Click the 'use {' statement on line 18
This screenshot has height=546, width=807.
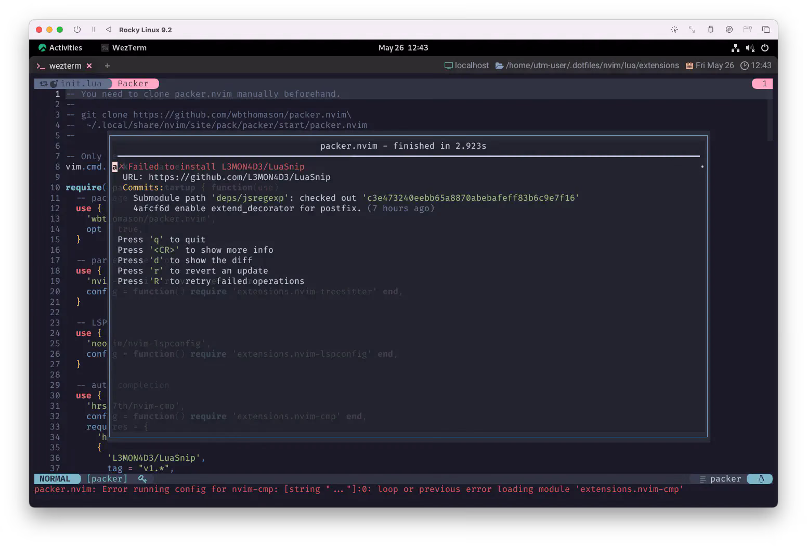click(89, 271)
